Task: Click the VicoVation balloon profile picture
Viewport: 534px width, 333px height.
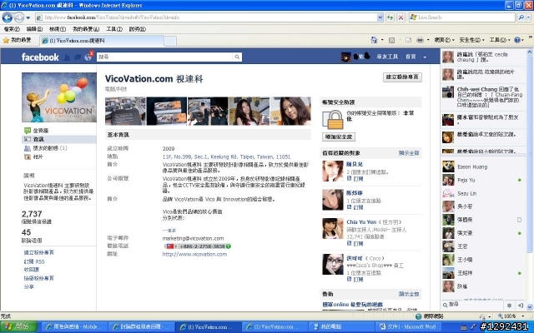Action: pos(59,97)
